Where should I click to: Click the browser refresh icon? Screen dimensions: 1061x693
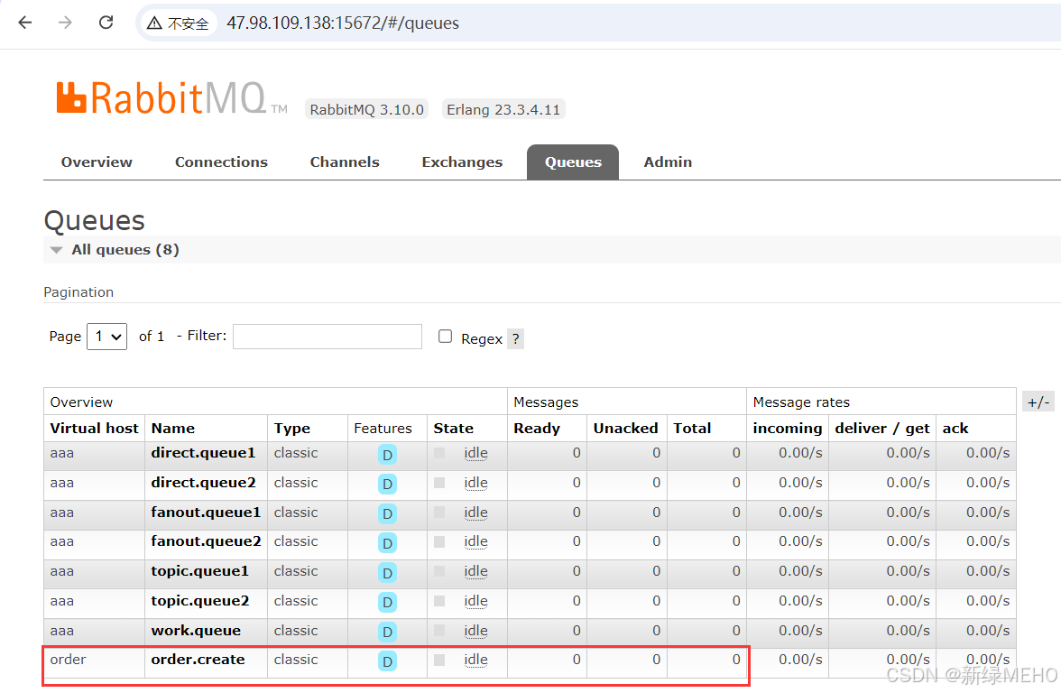106,23
